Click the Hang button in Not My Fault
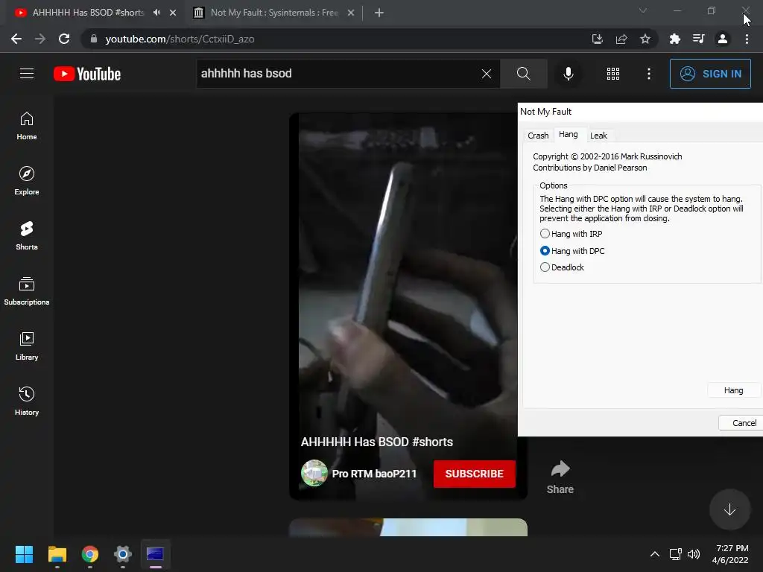 (x=733, y=390)
